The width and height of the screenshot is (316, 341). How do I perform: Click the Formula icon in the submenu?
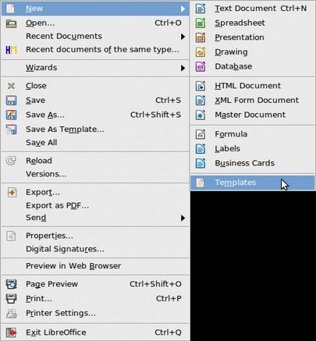pos(201,134)
